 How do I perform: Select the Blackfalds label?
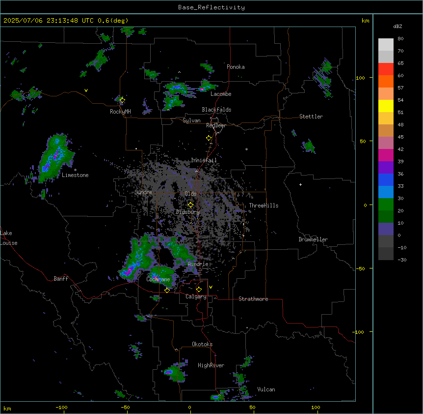(x=216, y=110)
